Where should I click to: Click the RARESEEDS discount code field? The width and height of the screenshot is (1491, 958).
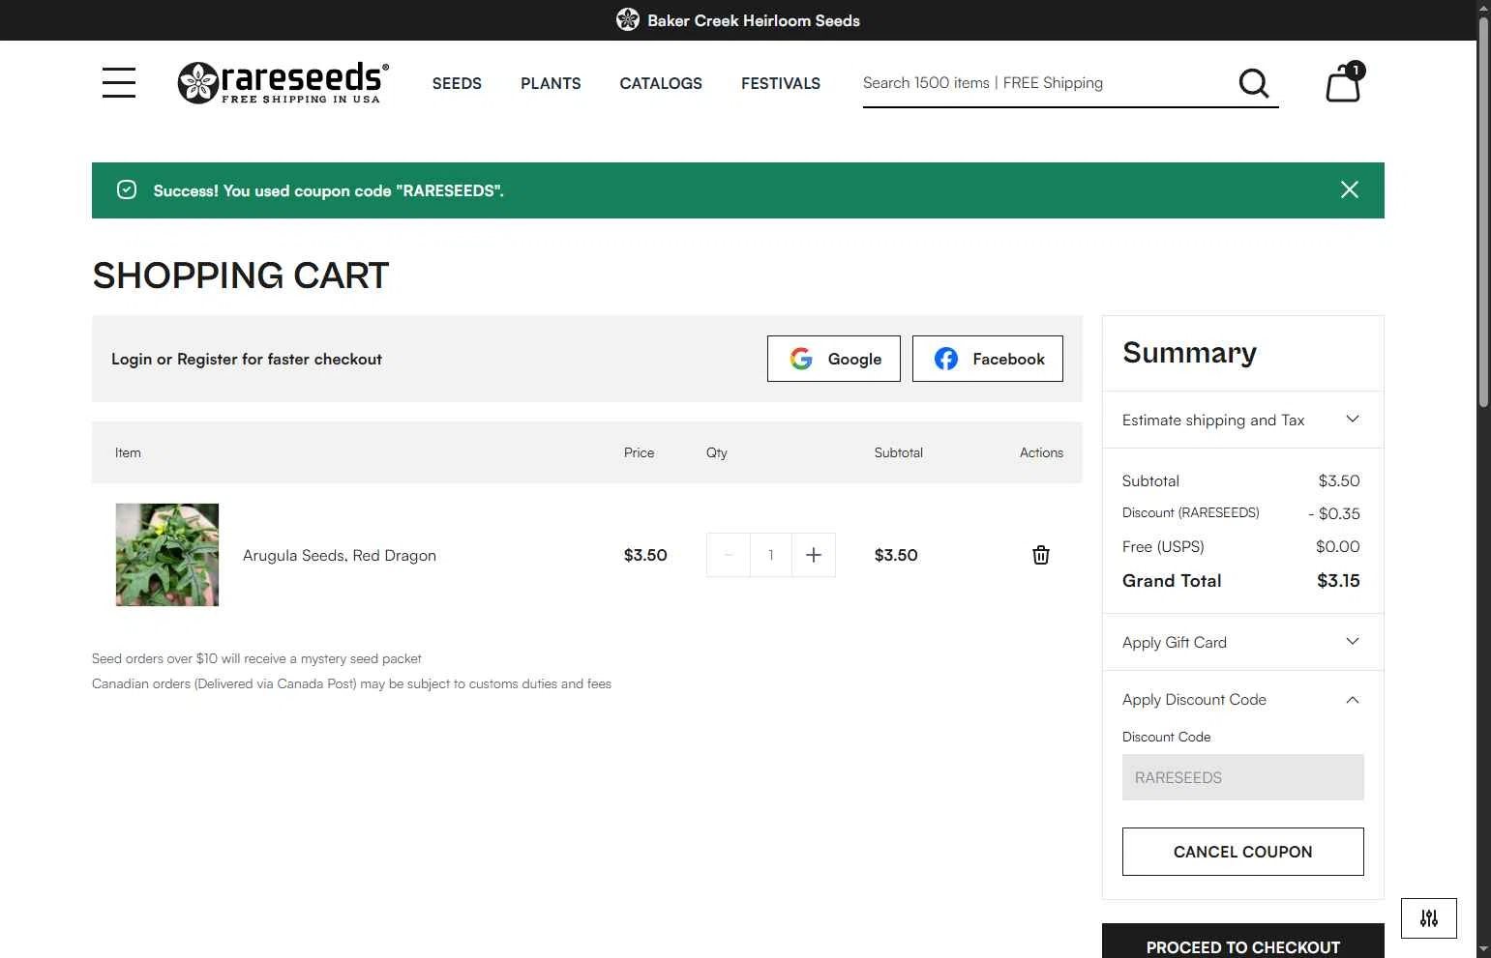[x=1243, y=777]
